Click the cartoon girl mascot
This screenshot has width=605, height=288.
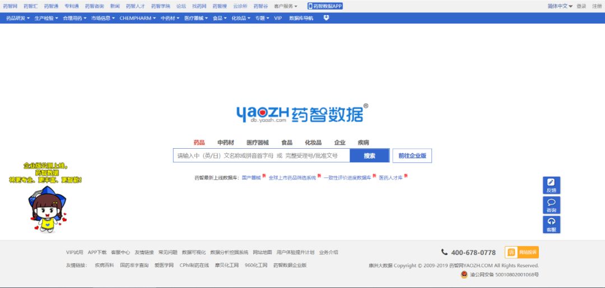point(47,210)
